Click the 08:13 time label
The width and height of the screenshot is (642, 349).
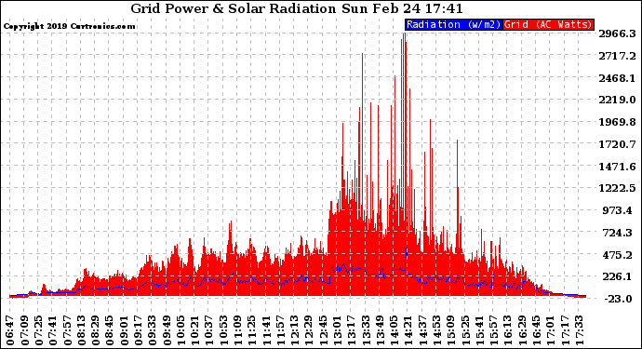[81, 330]
